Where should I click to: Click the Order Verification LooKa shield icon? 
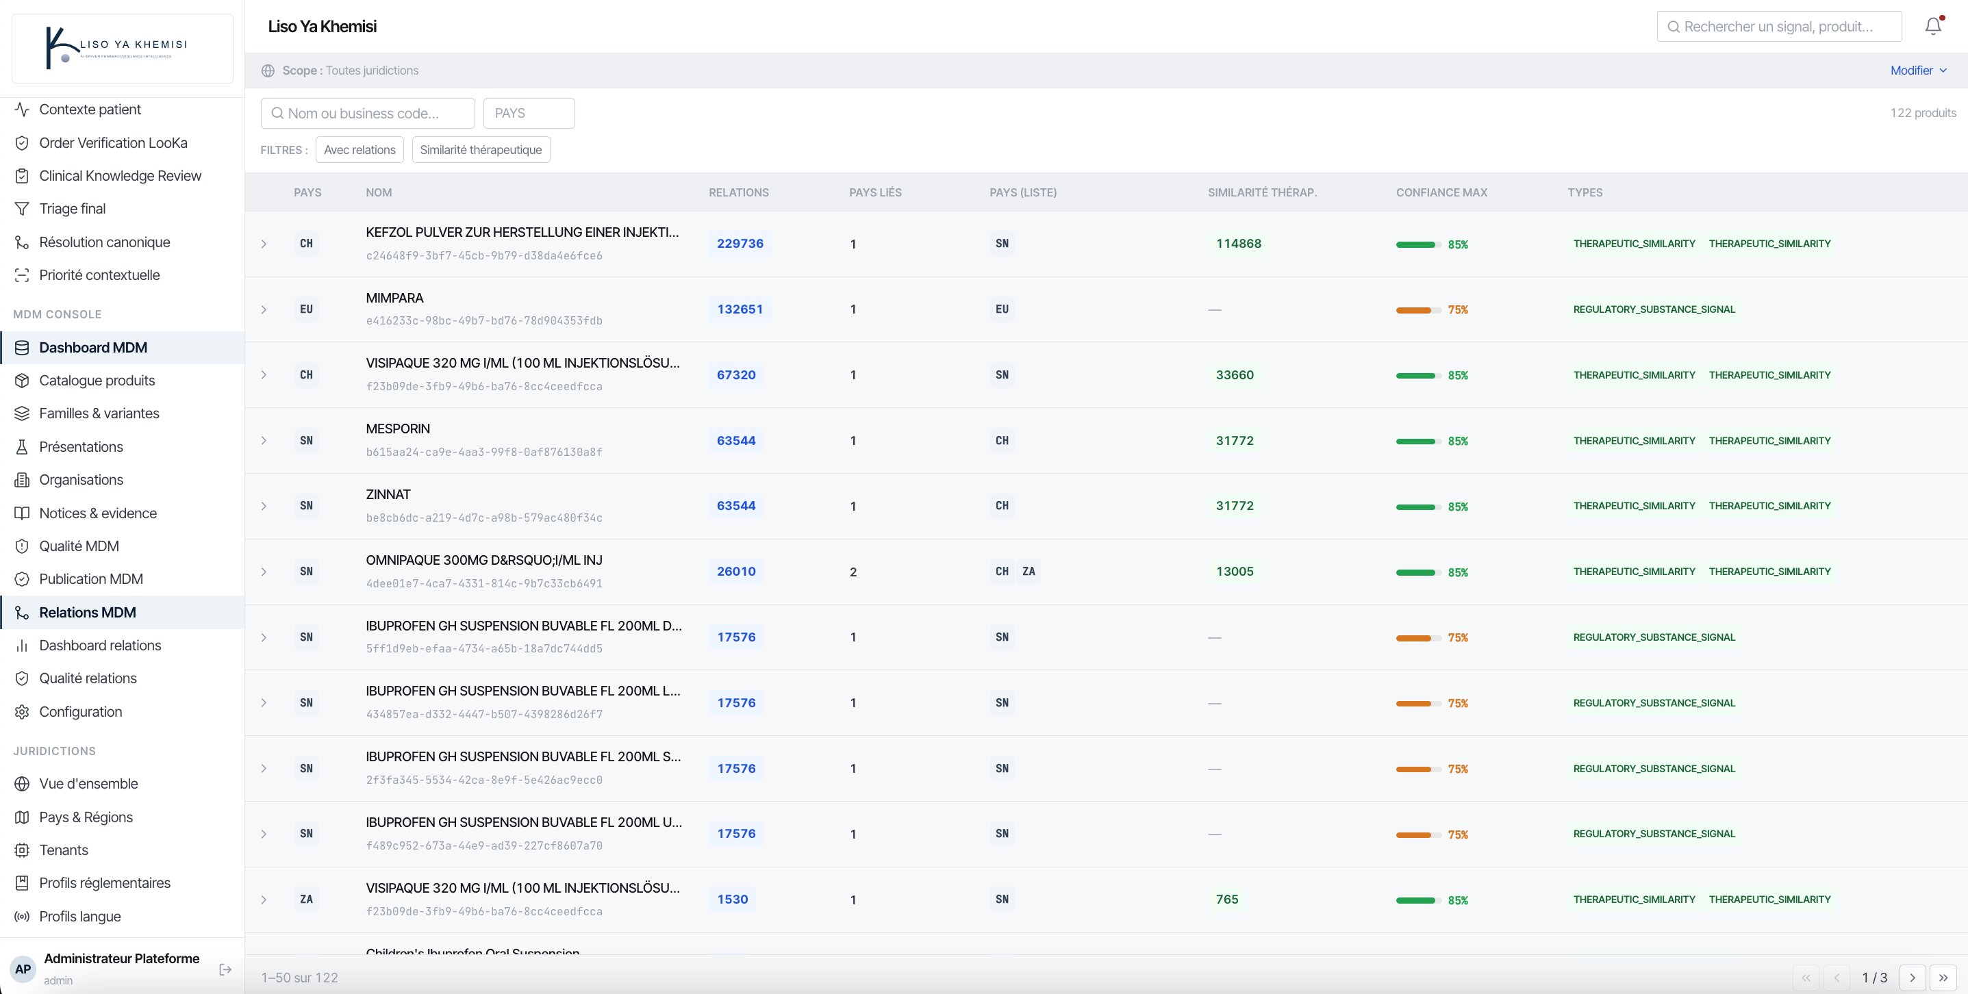(x=22, y=143)
